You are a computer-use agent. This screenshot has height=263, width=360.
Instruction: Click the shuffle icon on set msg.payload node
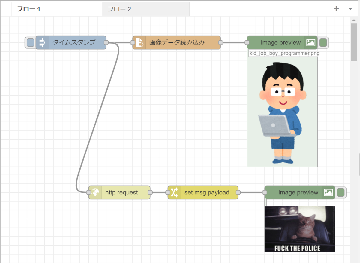[x=175, y=192]
